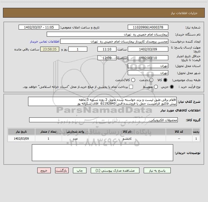Click the شرح کلی نیاز description box
The image size is (208, 202).
pos(102,101)
